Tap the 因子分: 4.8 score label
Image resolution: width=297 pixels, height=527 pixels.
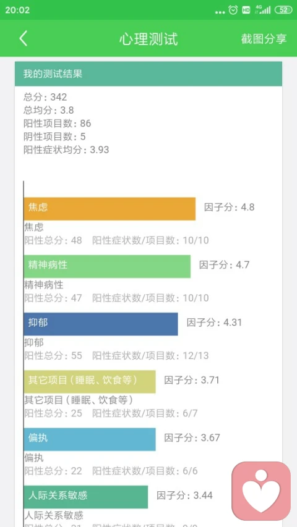[230, 207]
